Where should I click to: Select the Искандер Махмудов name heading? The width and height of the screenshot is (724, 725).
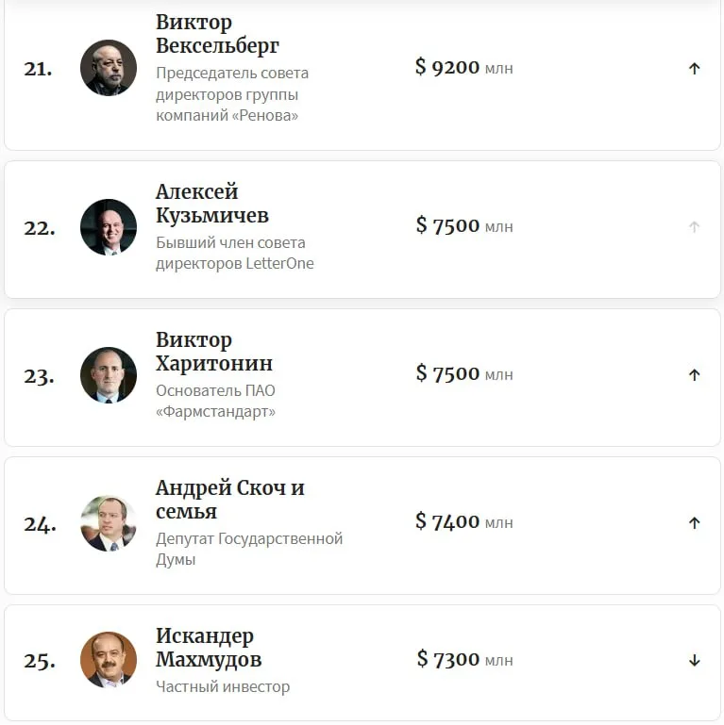[209, 648]
